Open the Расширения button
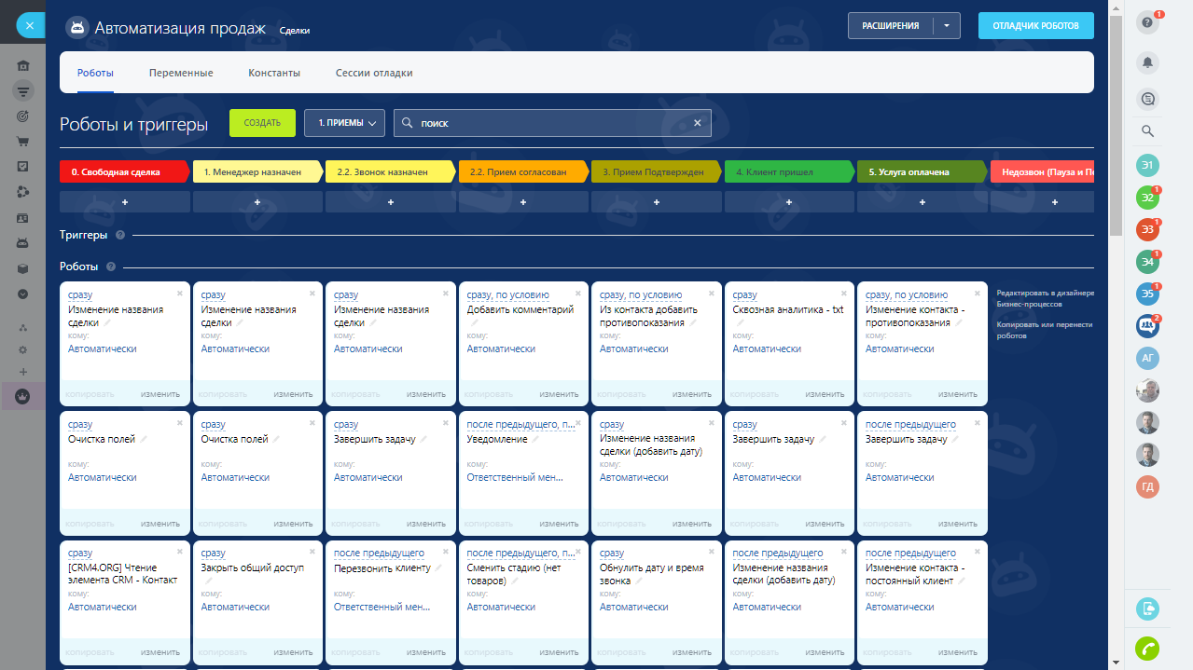 pyautogui.click(x=891, y=26)
